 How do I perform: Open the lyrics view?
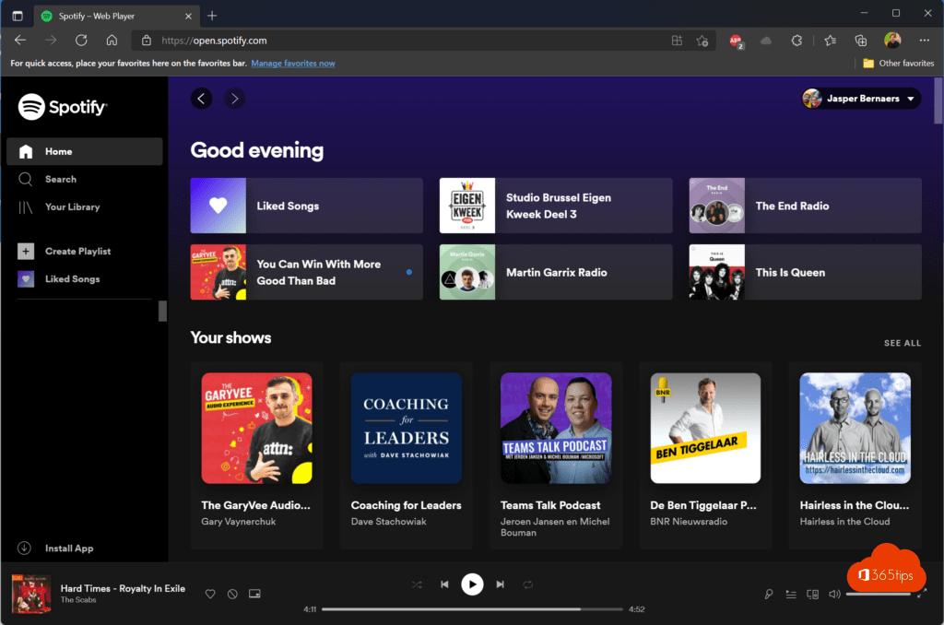click(768, 594)
